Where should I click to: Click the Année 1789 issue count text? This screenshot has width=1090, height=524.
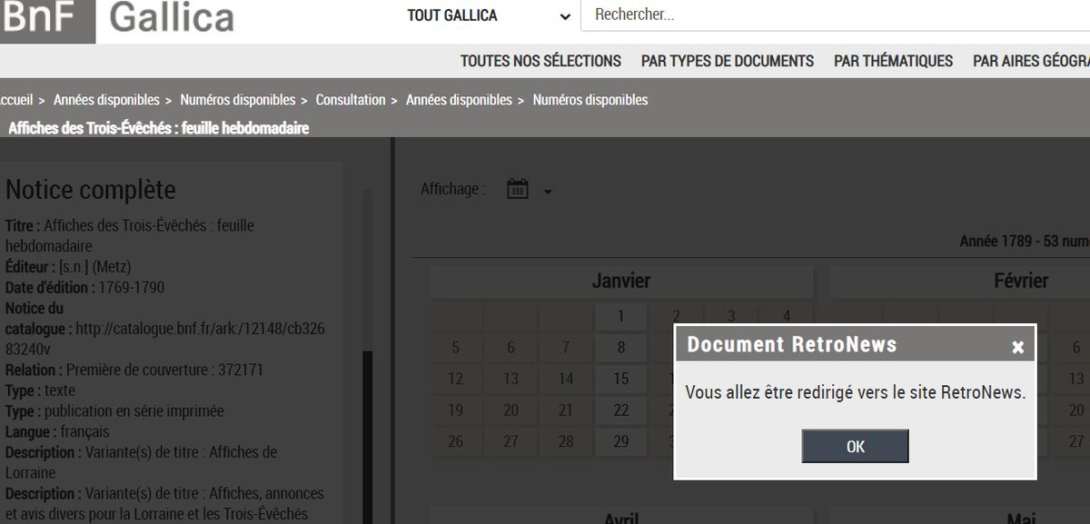click(x=1025, y=242)
